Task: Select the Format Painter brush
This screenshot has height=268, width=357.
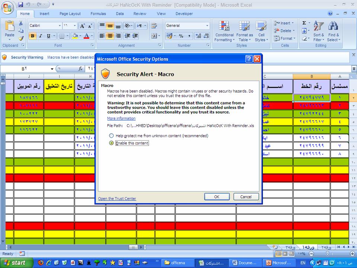Action: click(21, 38)
